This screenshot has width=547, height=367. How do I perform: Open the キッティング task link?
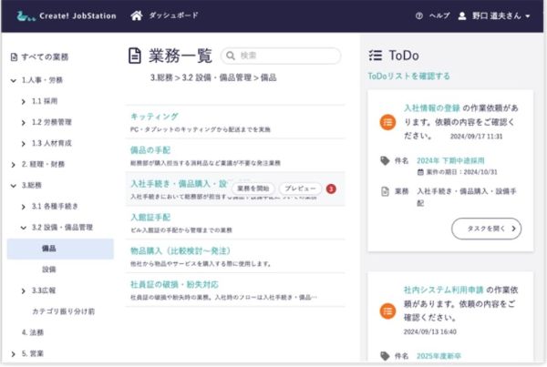[154, 117]
